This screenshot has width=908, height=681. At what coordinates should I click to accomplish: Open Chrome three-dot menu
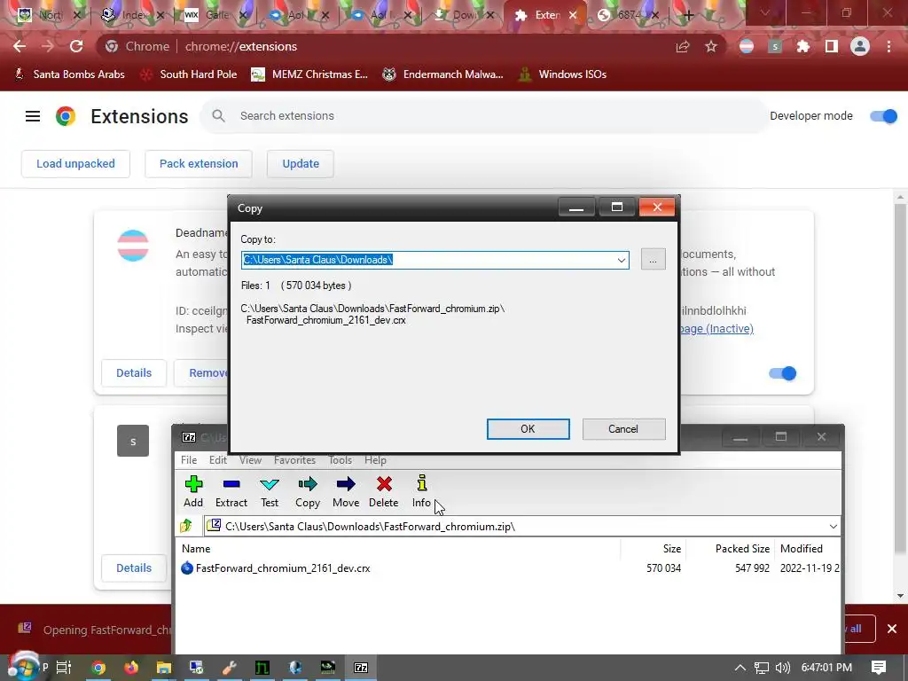click(x=888, y=46)
